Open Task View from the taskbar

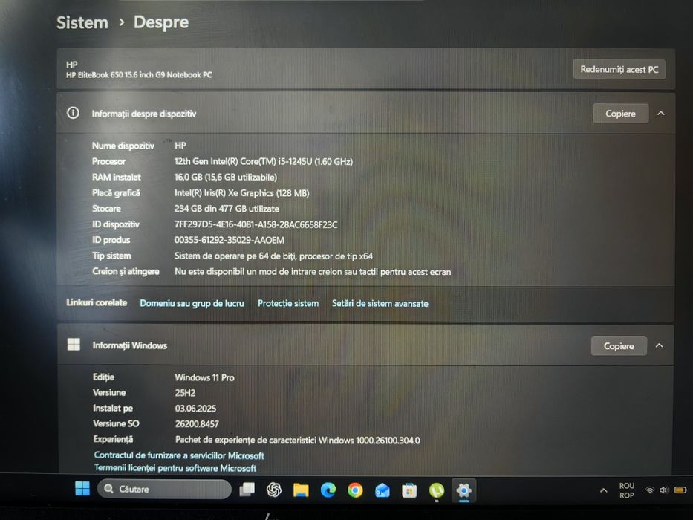pyautogui.click(x=247, y=490)
